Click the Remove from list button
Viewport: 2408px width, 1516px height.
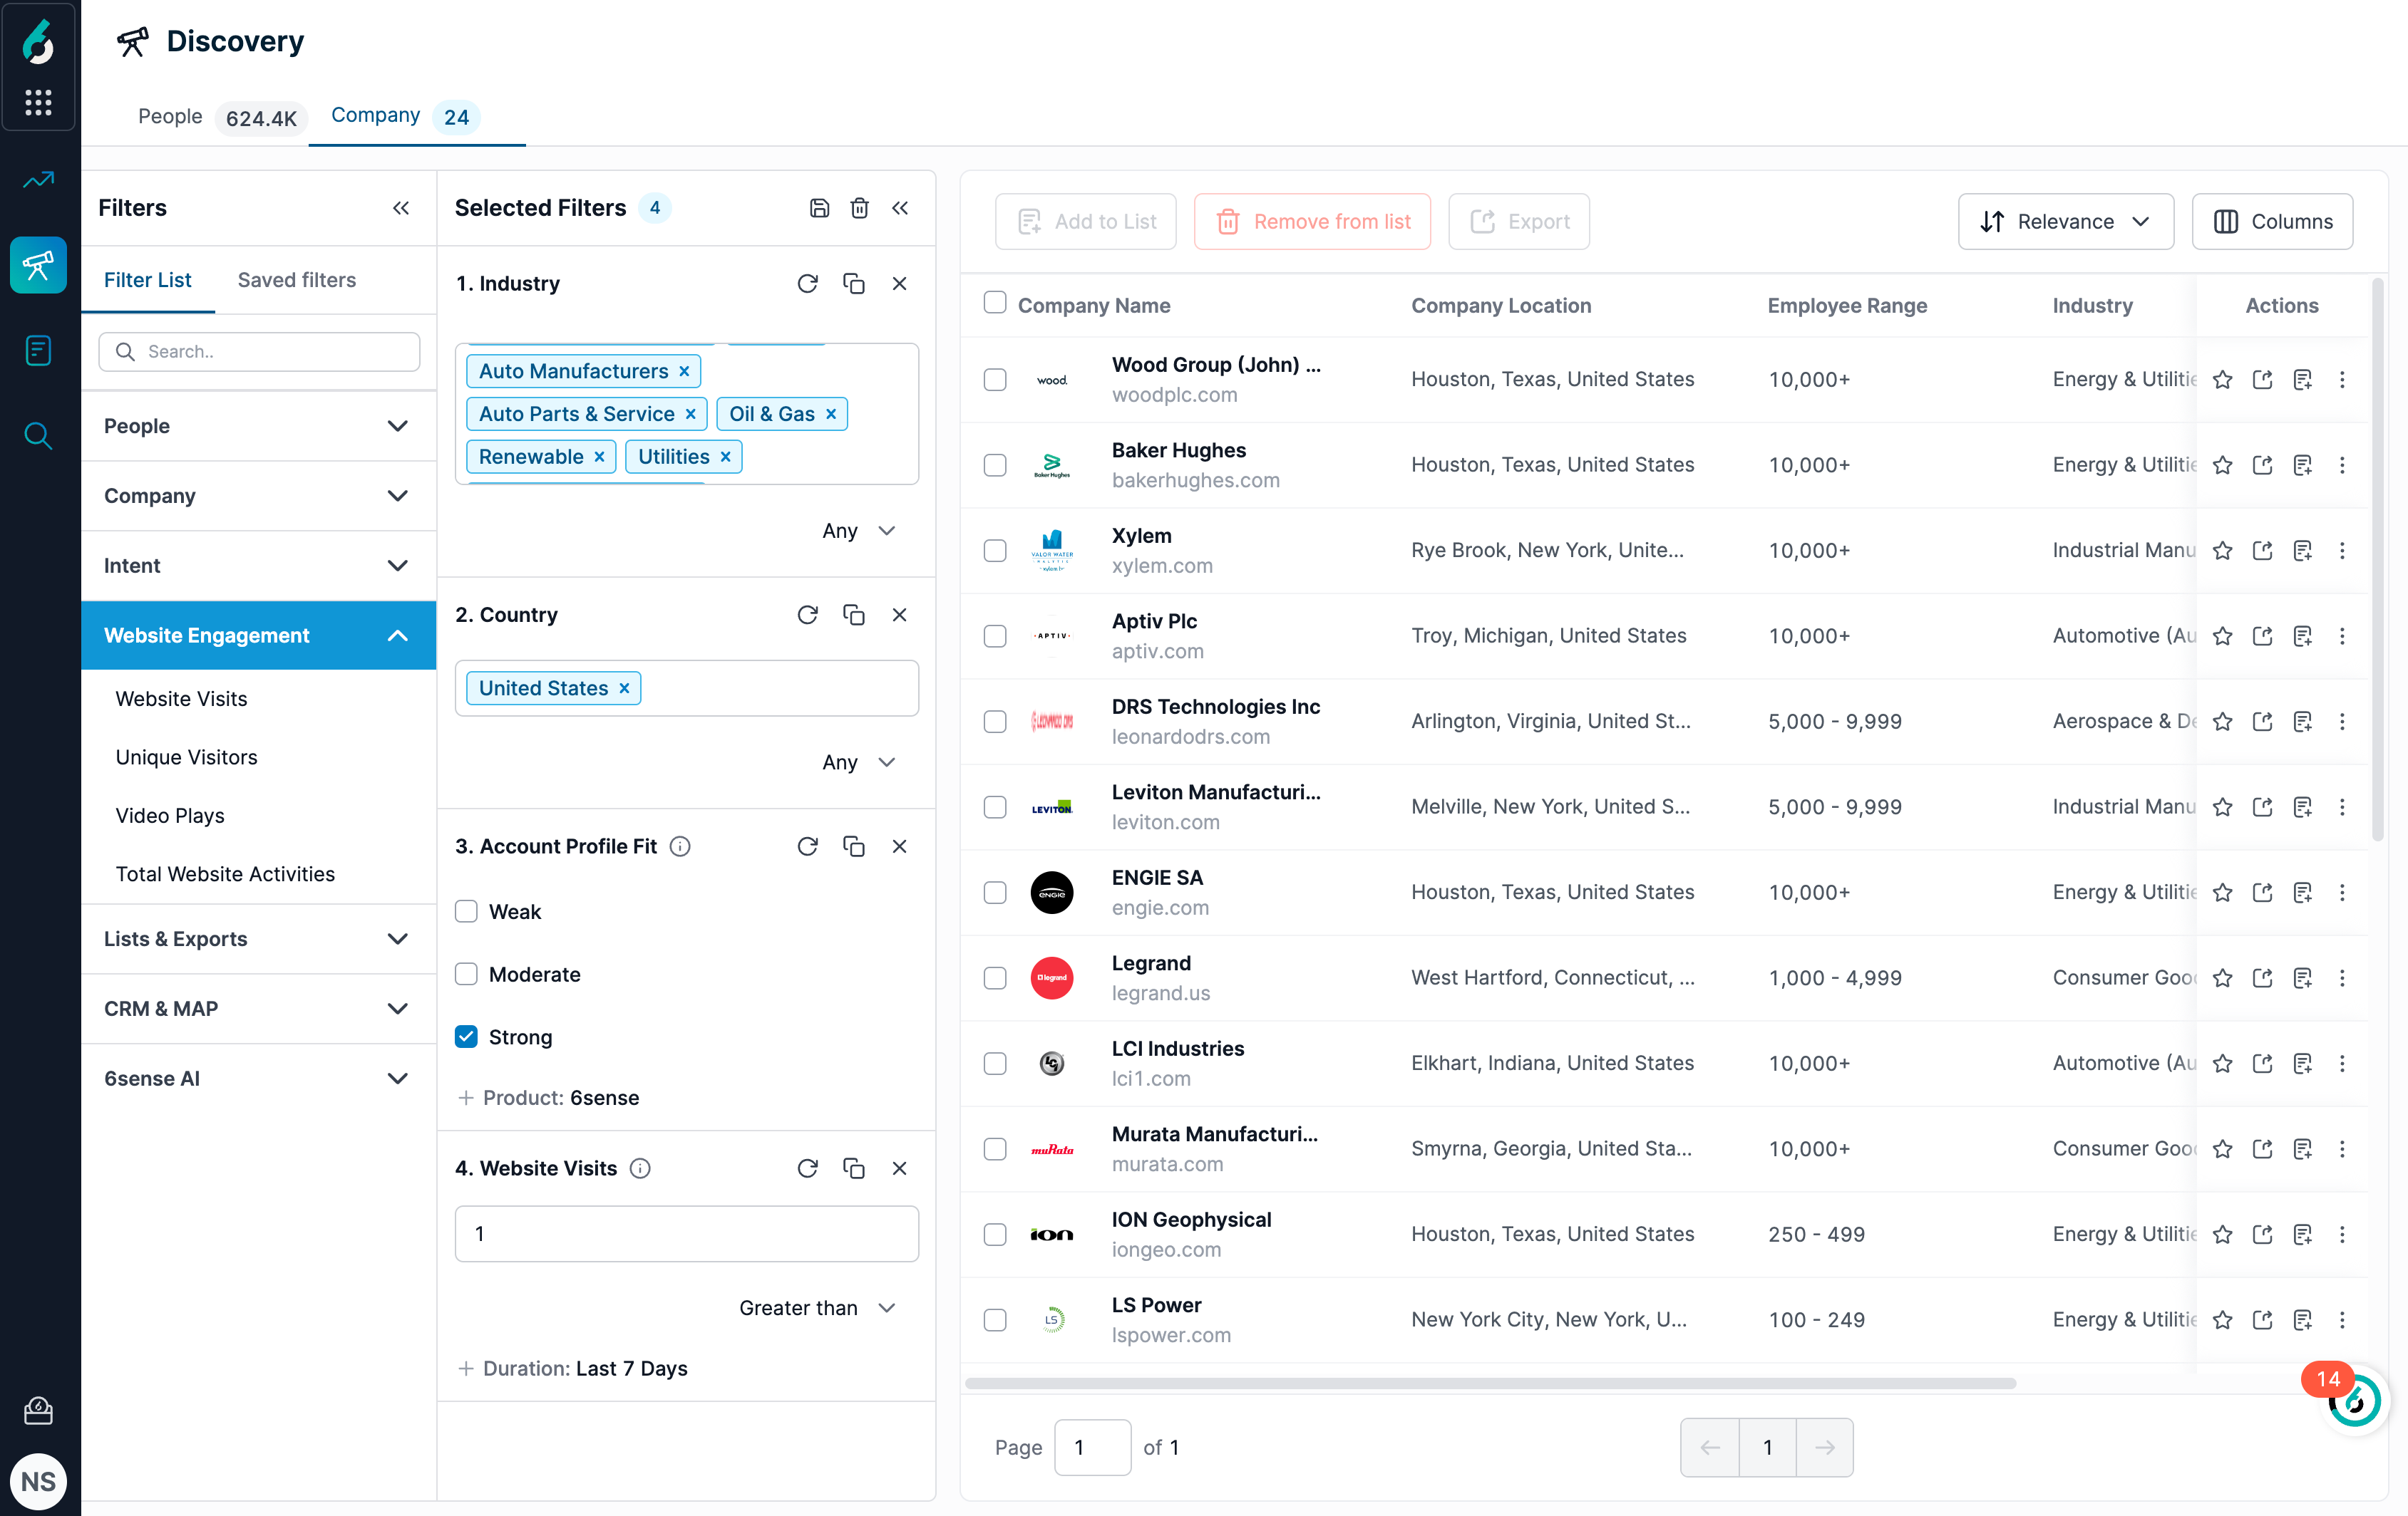point(1312,221)
